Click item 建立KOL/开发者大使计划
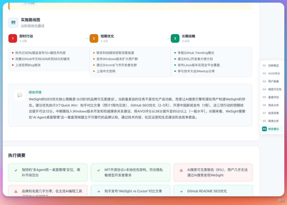 click(x=195, y=59)
